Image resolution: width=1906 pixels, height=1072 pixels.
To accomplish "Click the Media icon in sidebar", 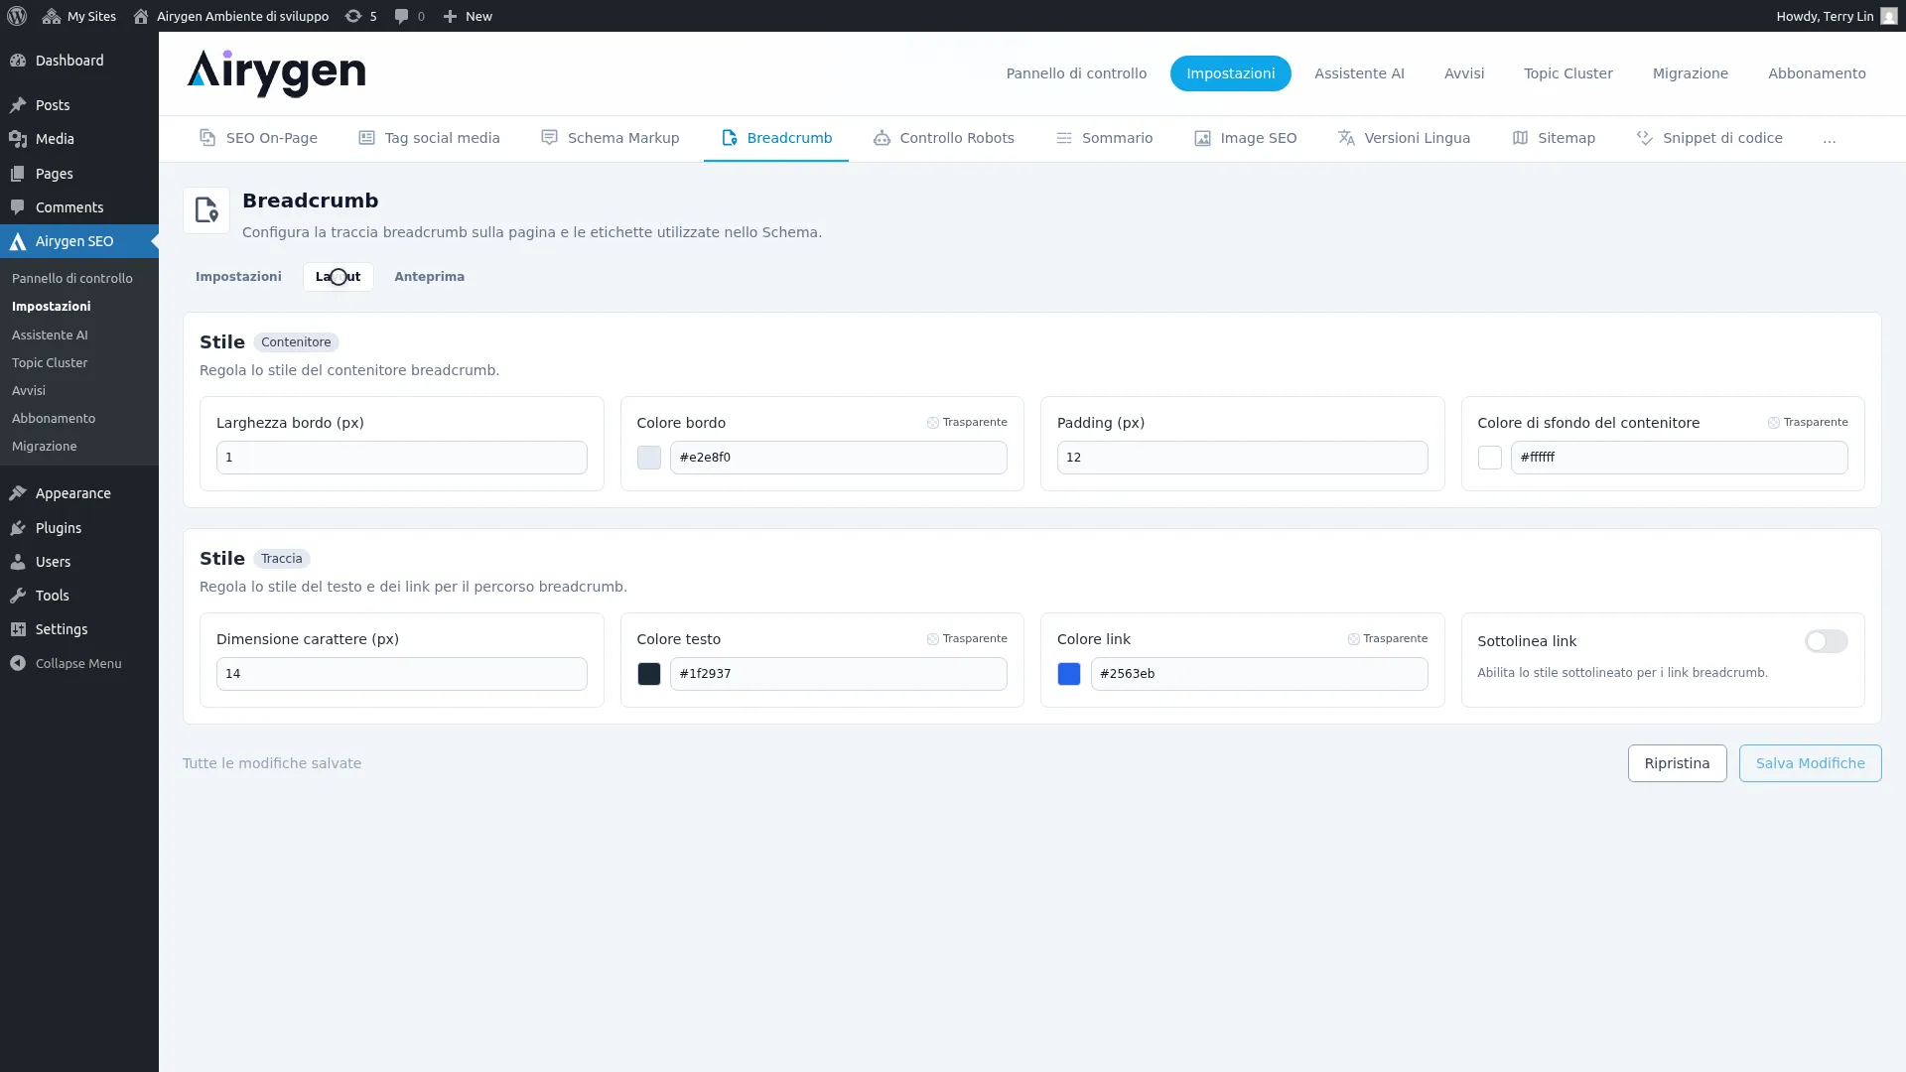I will click(18, 139).
